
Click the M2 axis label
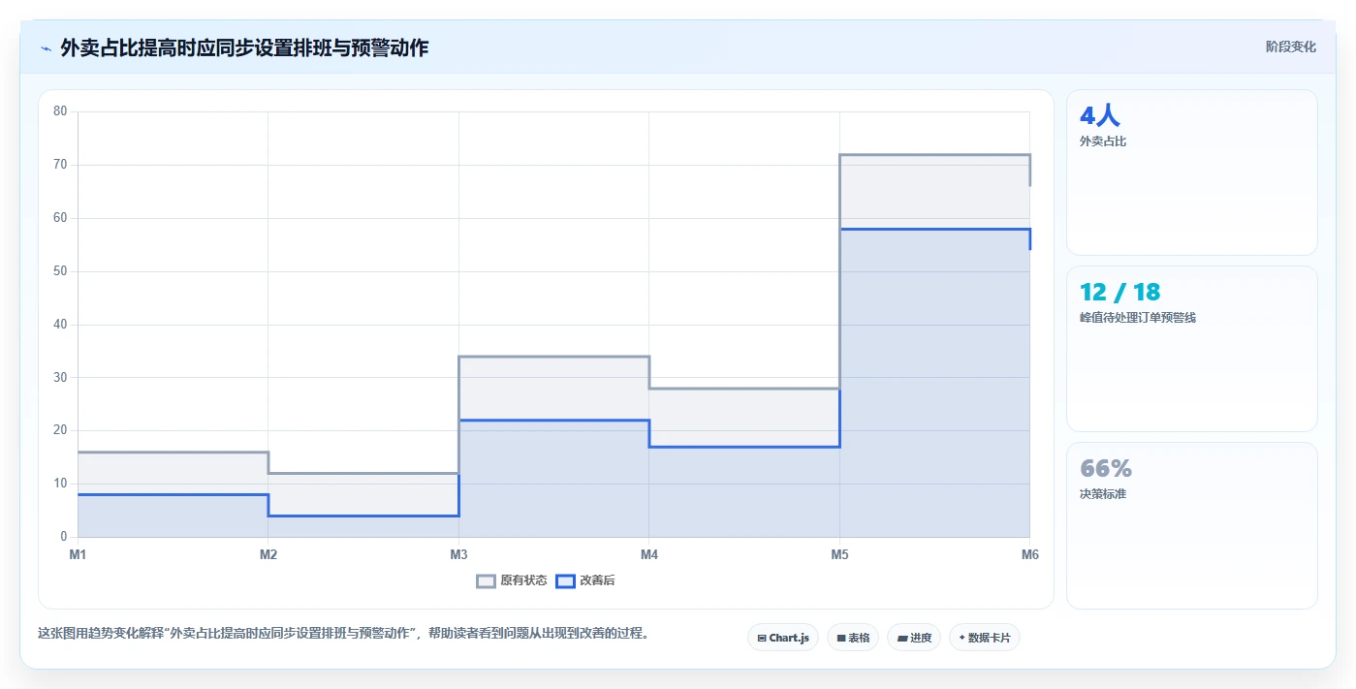(x=268, y=554)
